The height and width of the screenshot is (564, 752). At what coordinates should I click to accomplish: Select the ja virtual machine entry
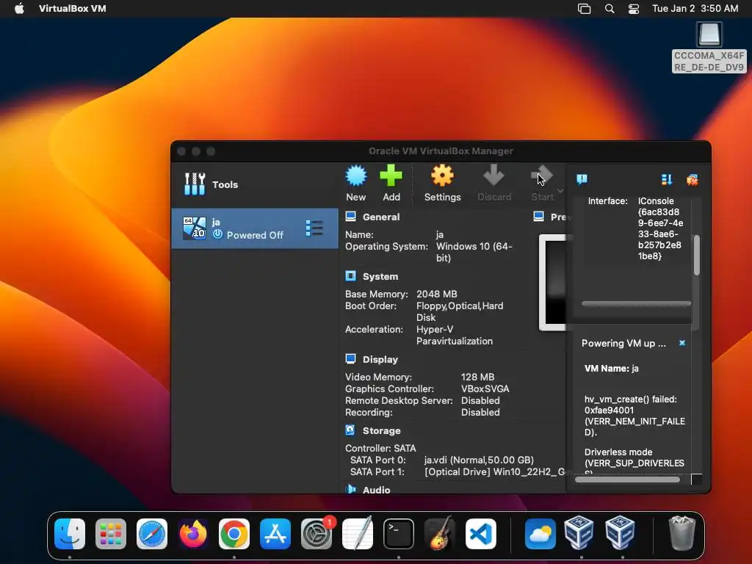tap(255, 228)
